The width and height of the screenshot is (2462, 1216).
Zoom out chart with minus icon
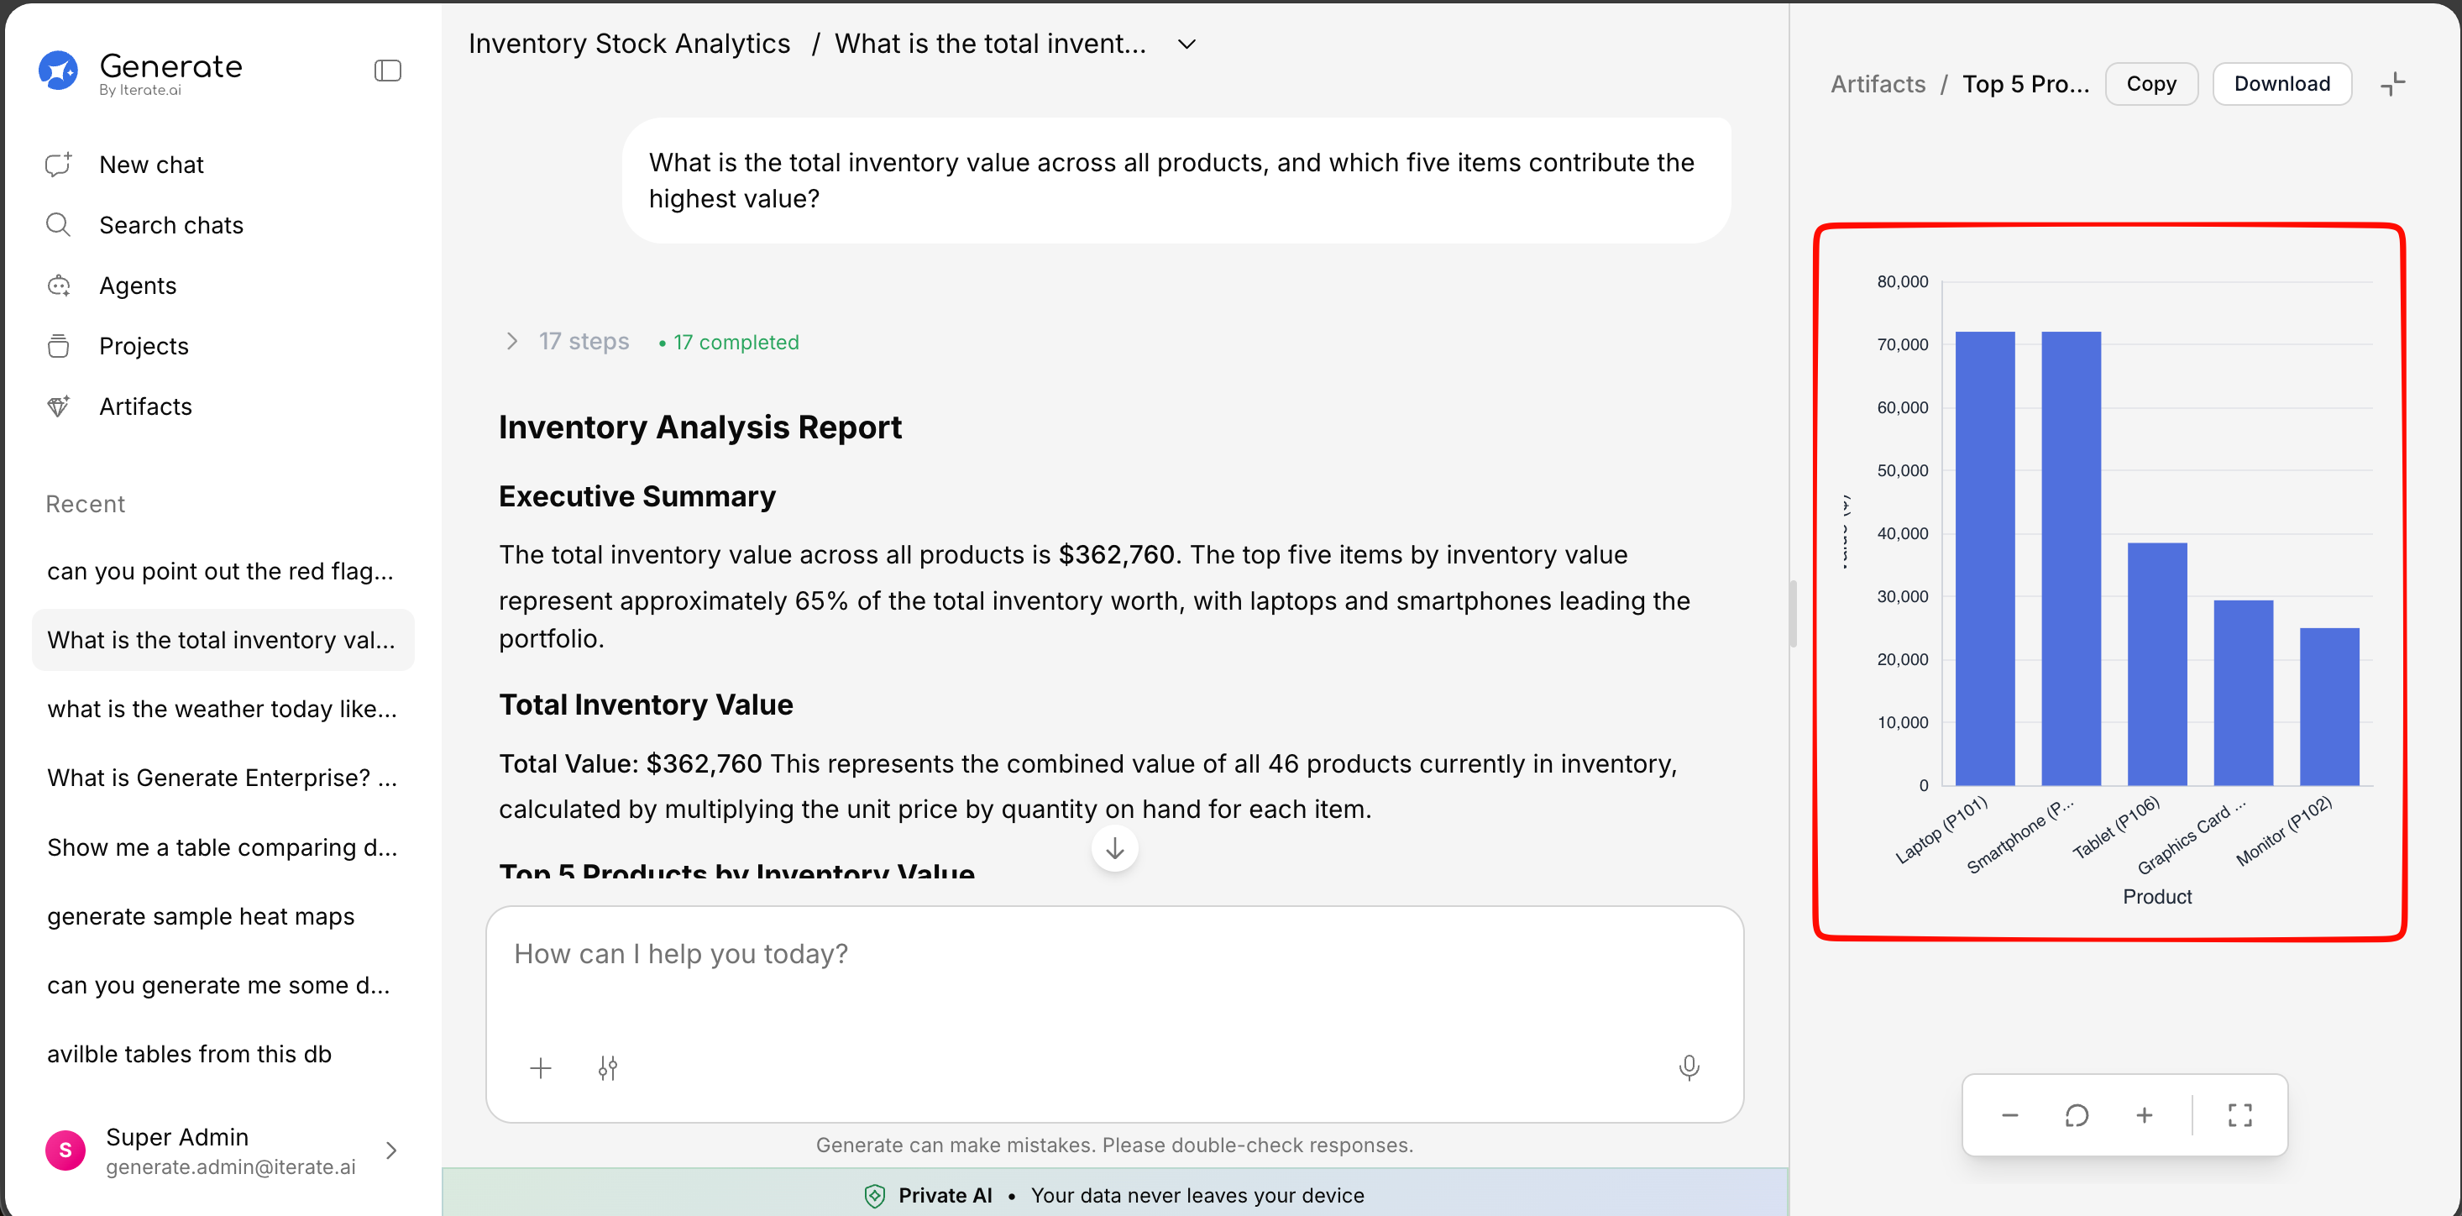click(x=2010, y=1114)
